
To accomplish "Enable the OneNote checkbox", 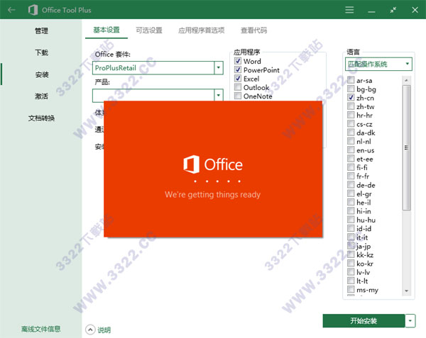I will 238,96.
